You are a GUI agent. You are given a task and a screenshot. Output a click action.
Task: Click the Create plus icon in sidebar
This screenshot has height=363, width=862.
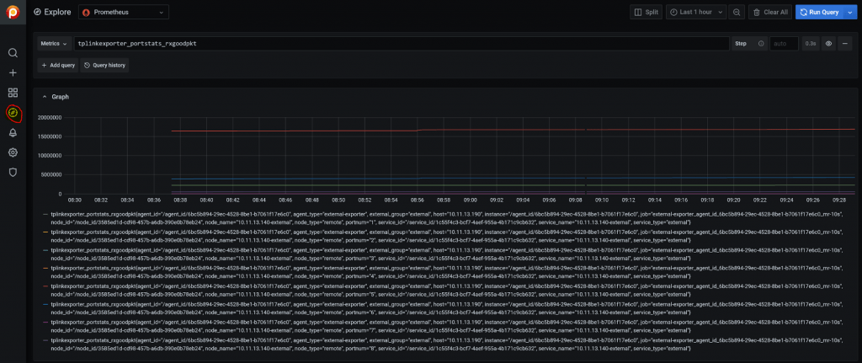(x=13, y=73)
